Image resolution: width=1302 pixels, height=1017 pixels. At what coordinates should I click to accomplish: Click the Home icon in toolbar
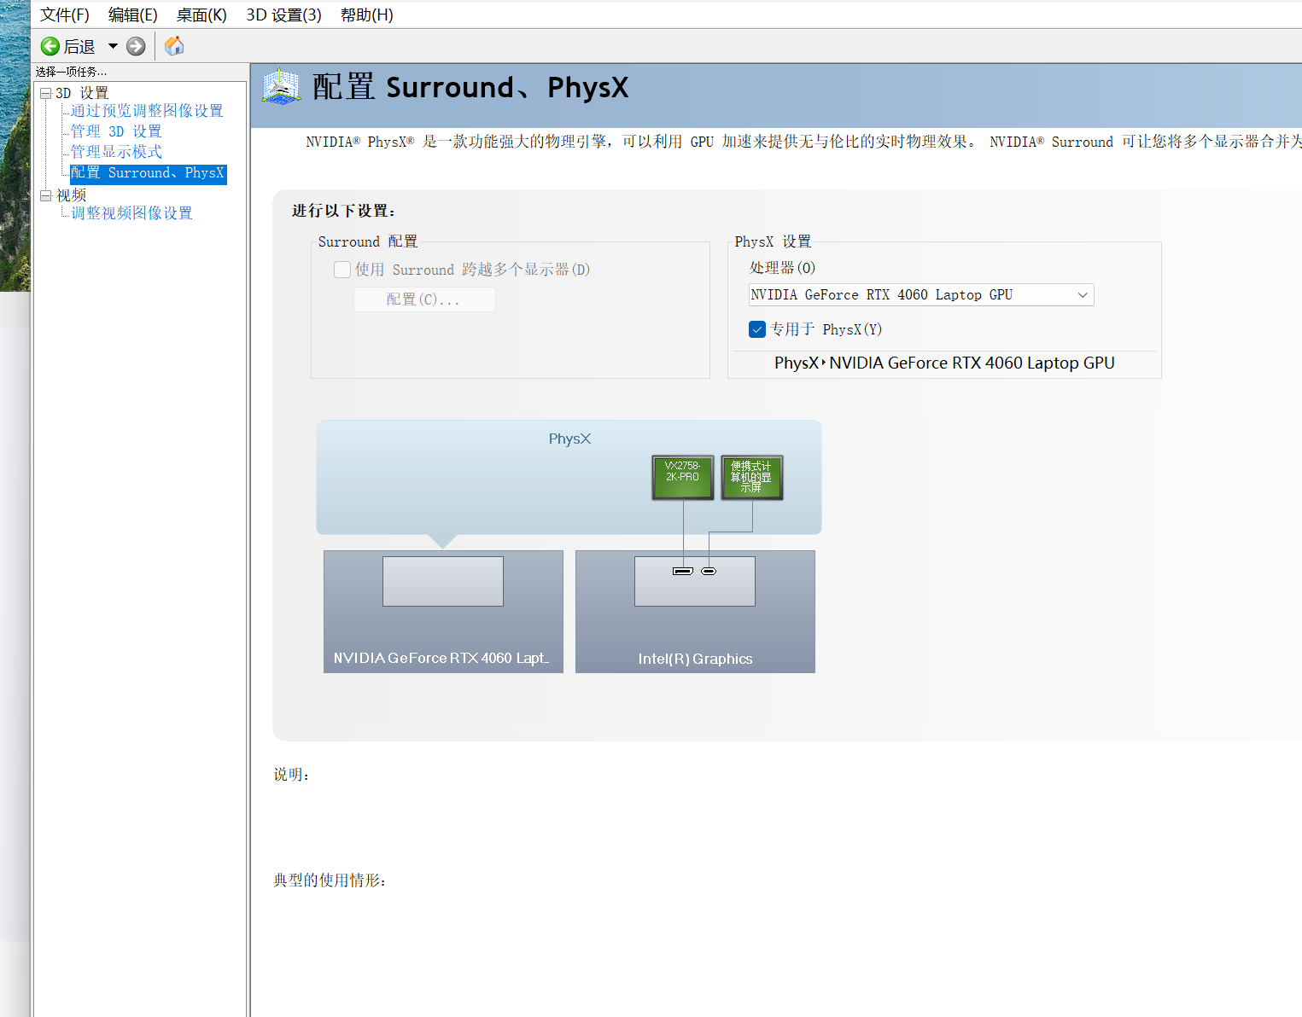tap(174, 46)
